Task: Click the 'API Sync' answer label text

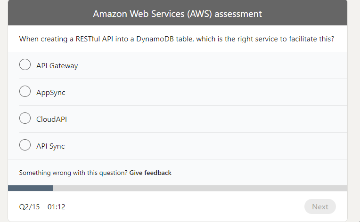Action: click(50, 146)
